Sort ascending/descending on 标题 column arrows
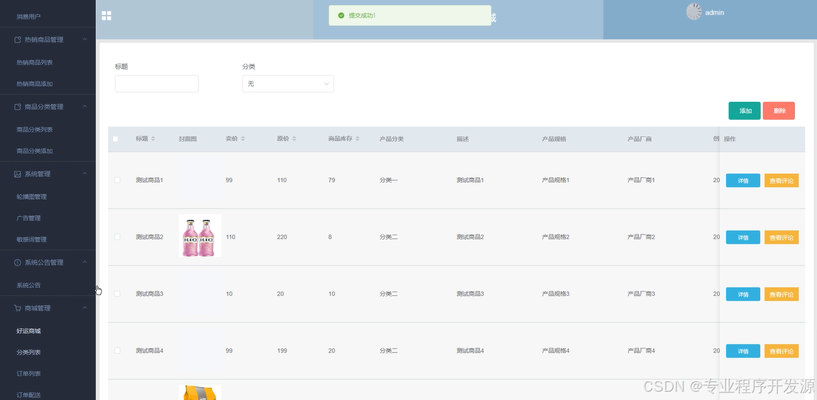The image size is (817, 400). [x=153, y=139]
